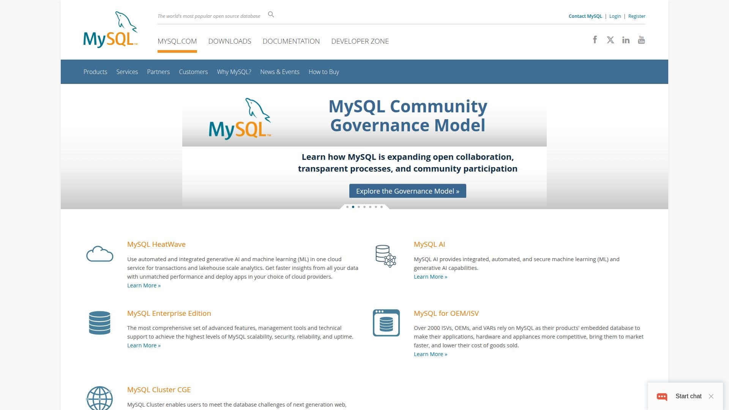Open the MySQL for OEM/ISV heading link

[x=446, y=314]
